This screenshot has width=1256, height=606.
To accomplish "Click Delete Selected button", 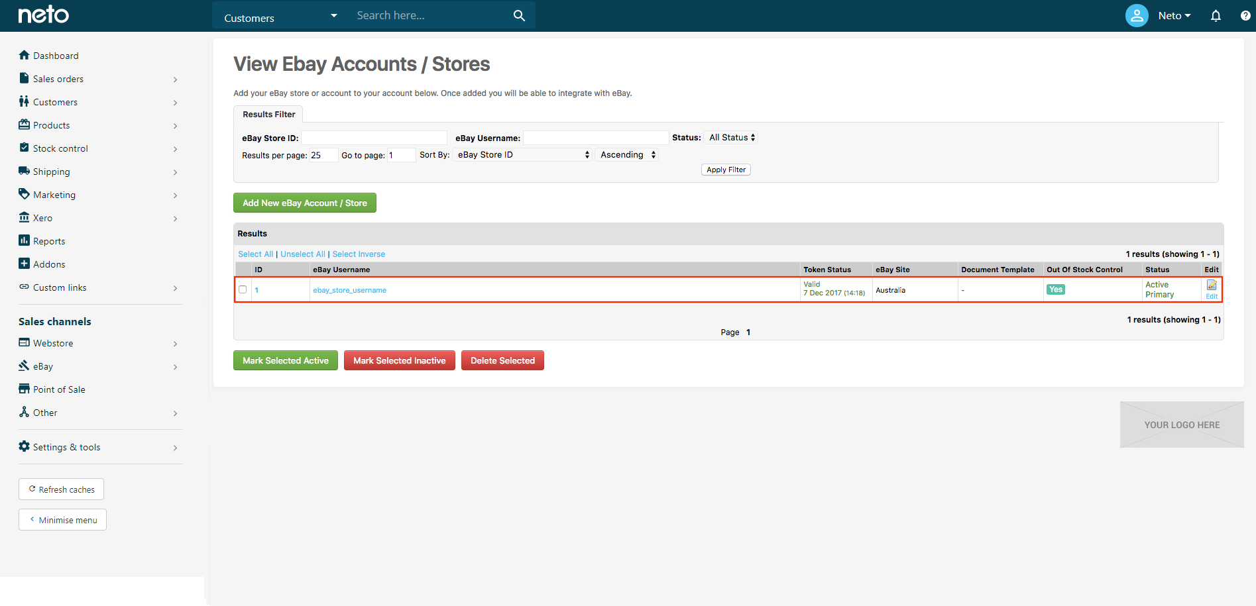I will (x=502, y=360).
